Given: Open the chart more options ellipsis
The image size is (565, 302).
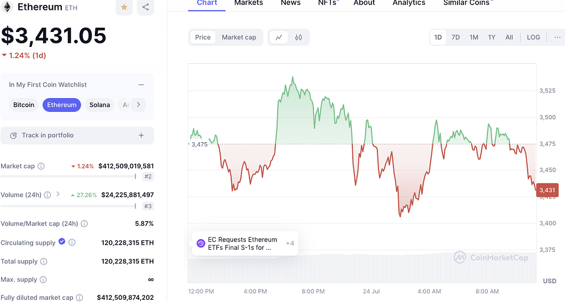Looking at the screenshot, I should (557, 37).
